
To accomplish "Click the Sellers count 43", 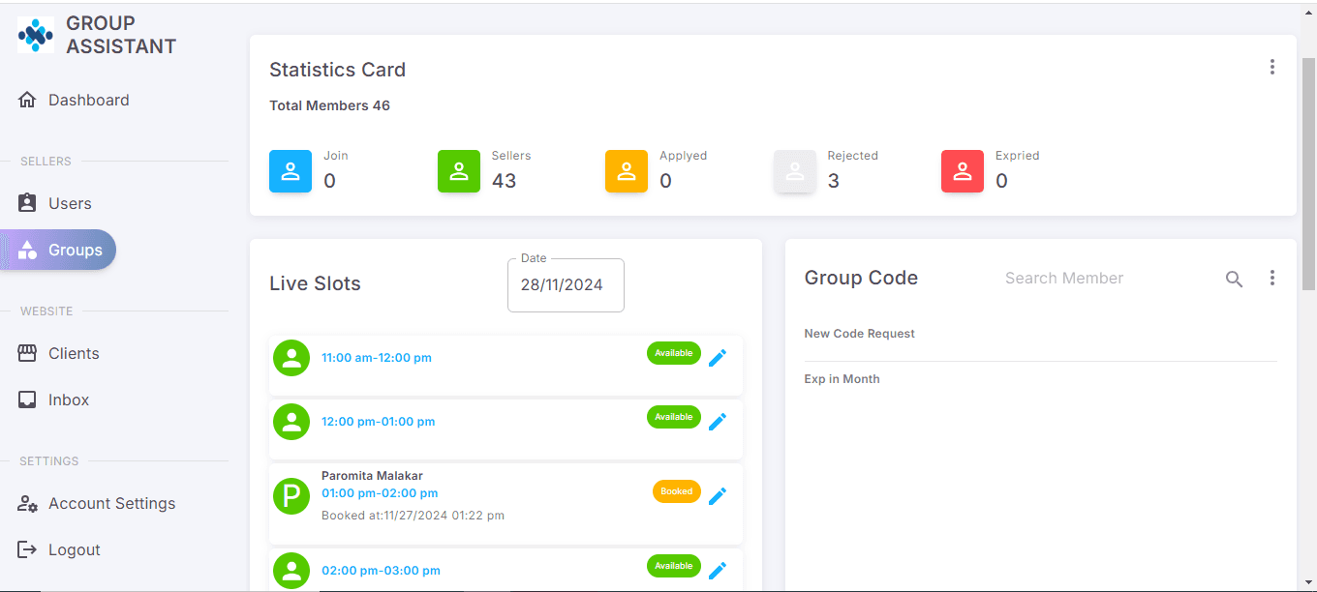I will pyautogui.click(x=505, y=181).
